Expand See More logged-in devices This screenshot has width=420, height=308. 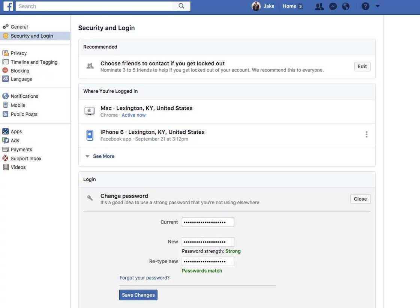[x=103, y=156]
